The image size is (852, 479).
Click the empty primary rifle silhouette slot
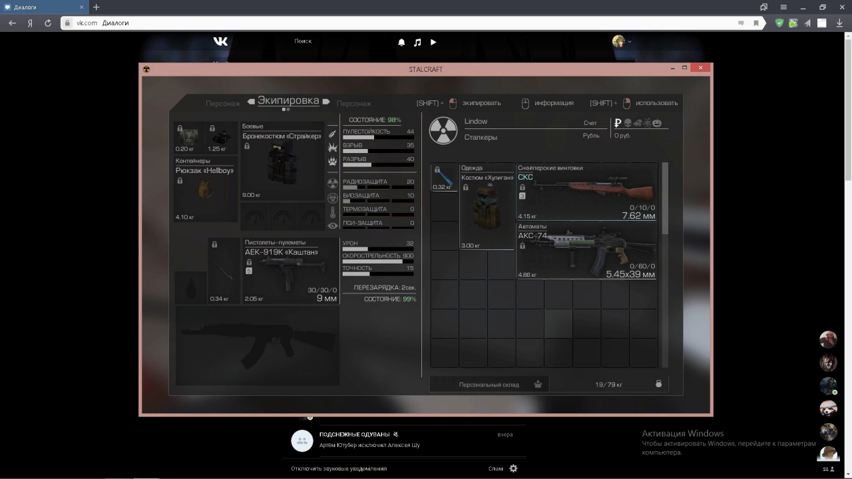click(257, 346)
